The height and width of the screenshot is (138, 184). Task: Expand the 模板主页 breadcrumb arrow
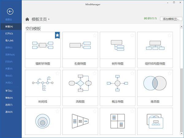(x=49, y=19)
